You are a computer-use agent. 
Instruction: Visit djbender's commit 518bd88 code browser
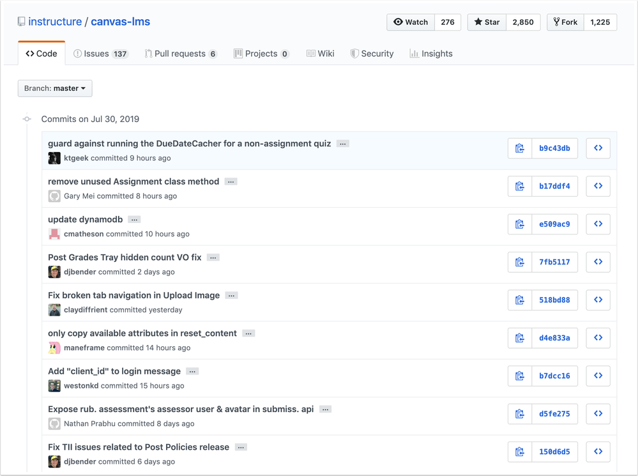598,300
